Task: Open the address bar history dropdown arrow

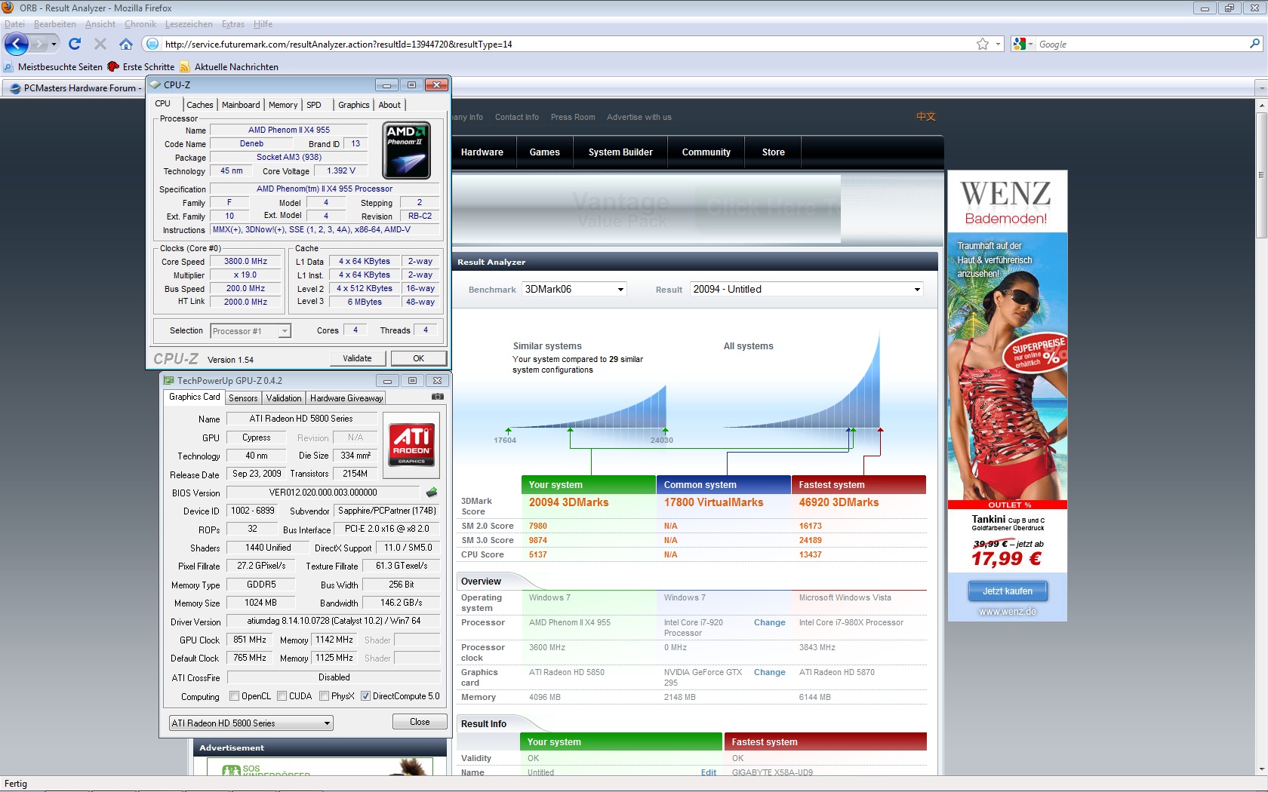Action: pyautogui.click(x=998, y=44)
